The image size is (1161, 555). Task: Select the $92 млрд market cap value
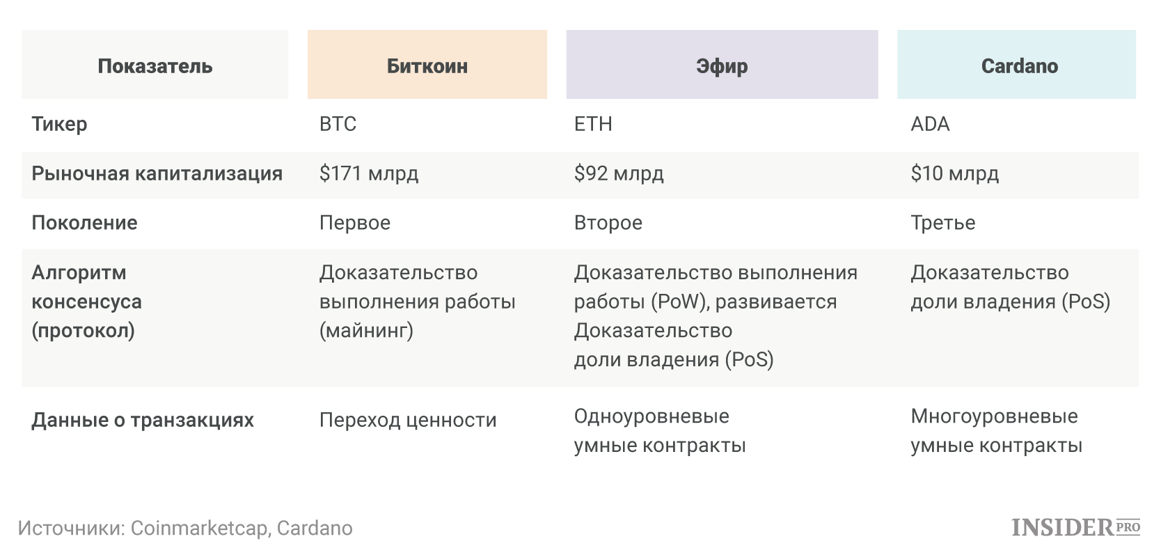click(x=619, y=173)
